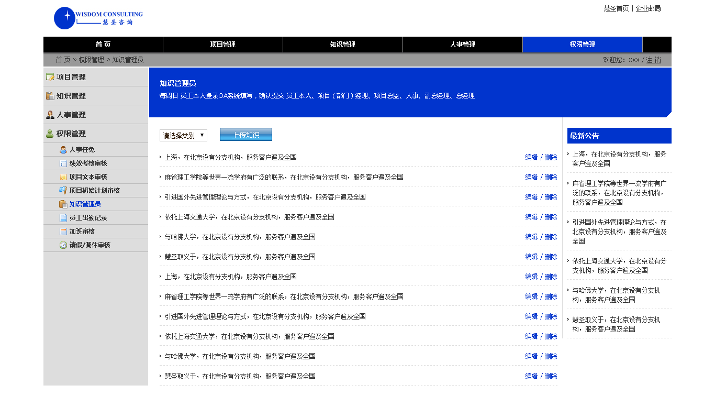Open the 企业邮局 link at top right
715x396 pixels.
[x=648, y=8]
